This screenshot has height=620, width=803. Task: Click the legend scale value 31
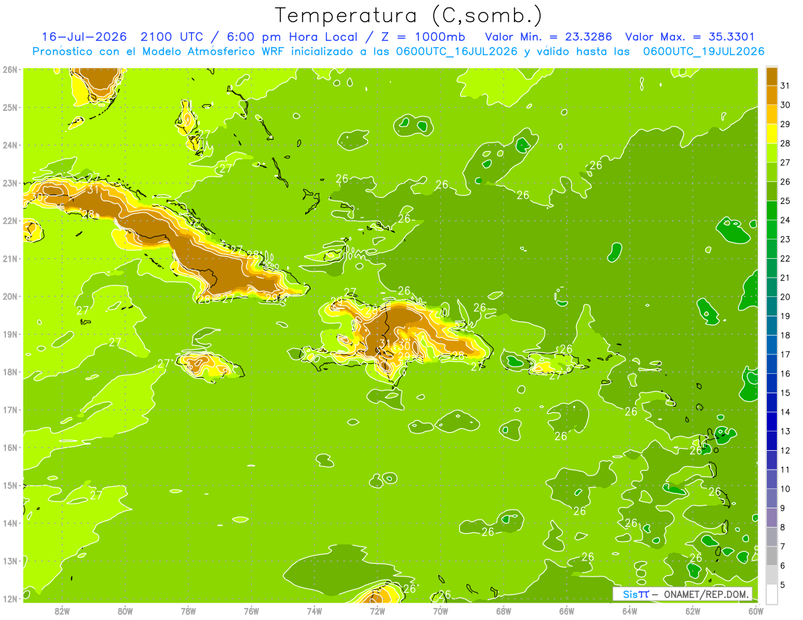click(785, 86)
